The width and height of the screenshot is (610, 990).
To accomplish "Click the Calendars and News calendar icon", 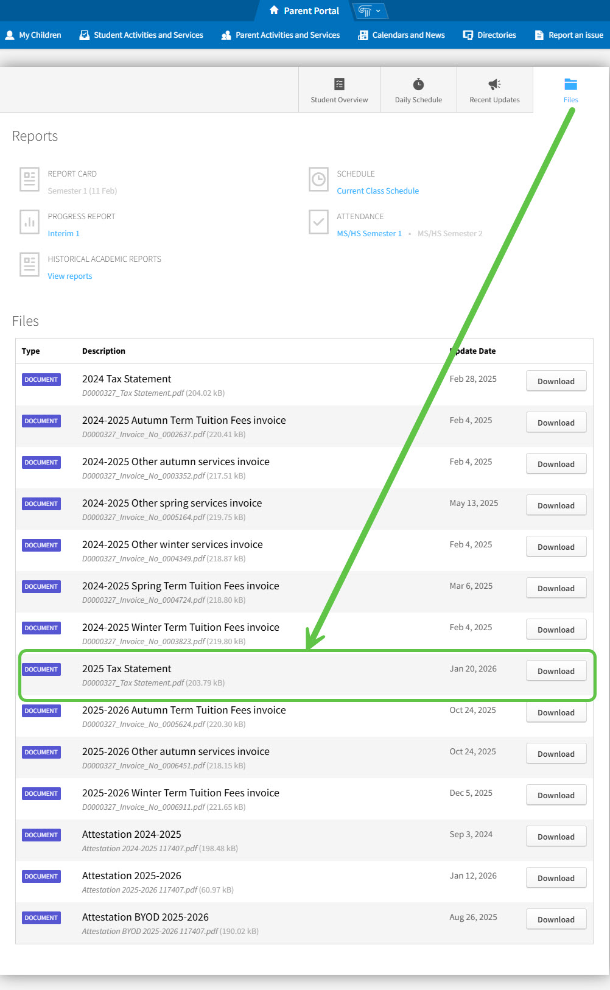I will pyautogui.click(x=363, y=35).
